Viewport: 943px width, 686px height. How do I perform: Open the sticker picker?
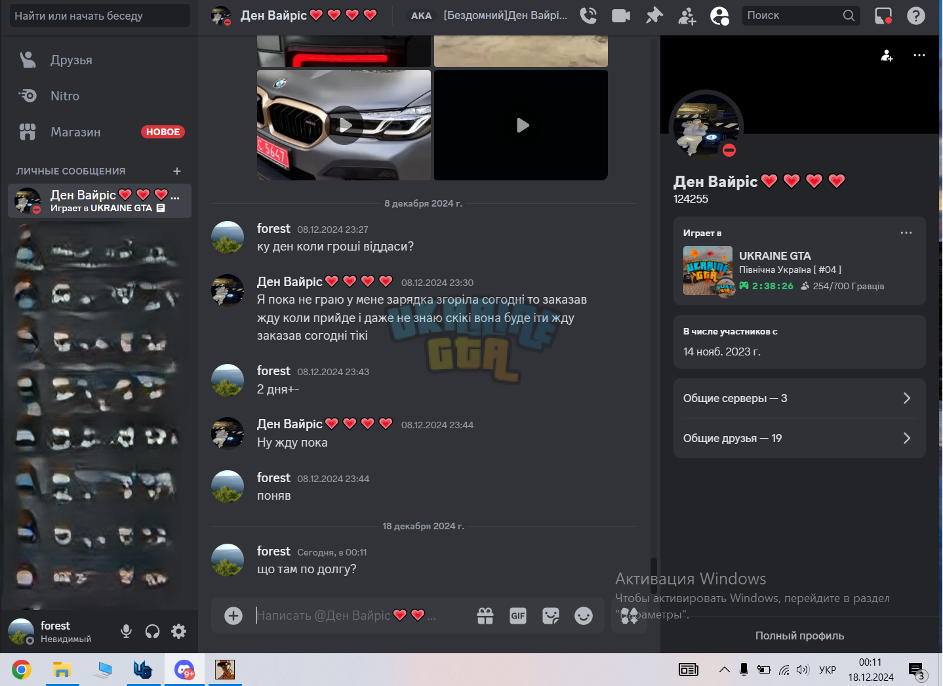tap(551, 616)
